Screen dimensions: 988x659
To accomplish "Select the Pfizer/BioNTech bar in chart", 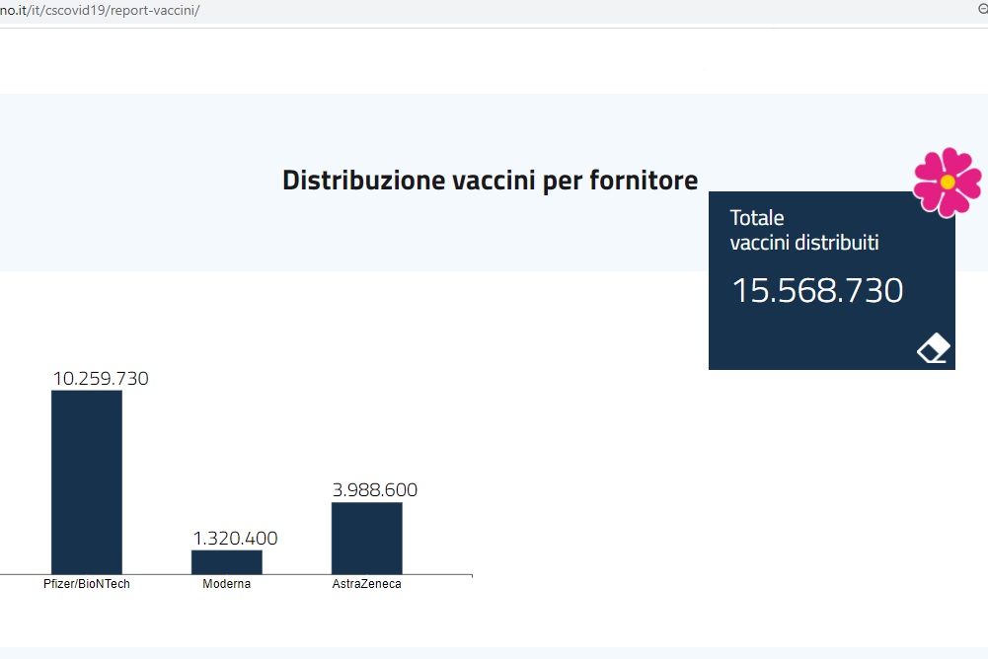I will [x=87, y=481].
